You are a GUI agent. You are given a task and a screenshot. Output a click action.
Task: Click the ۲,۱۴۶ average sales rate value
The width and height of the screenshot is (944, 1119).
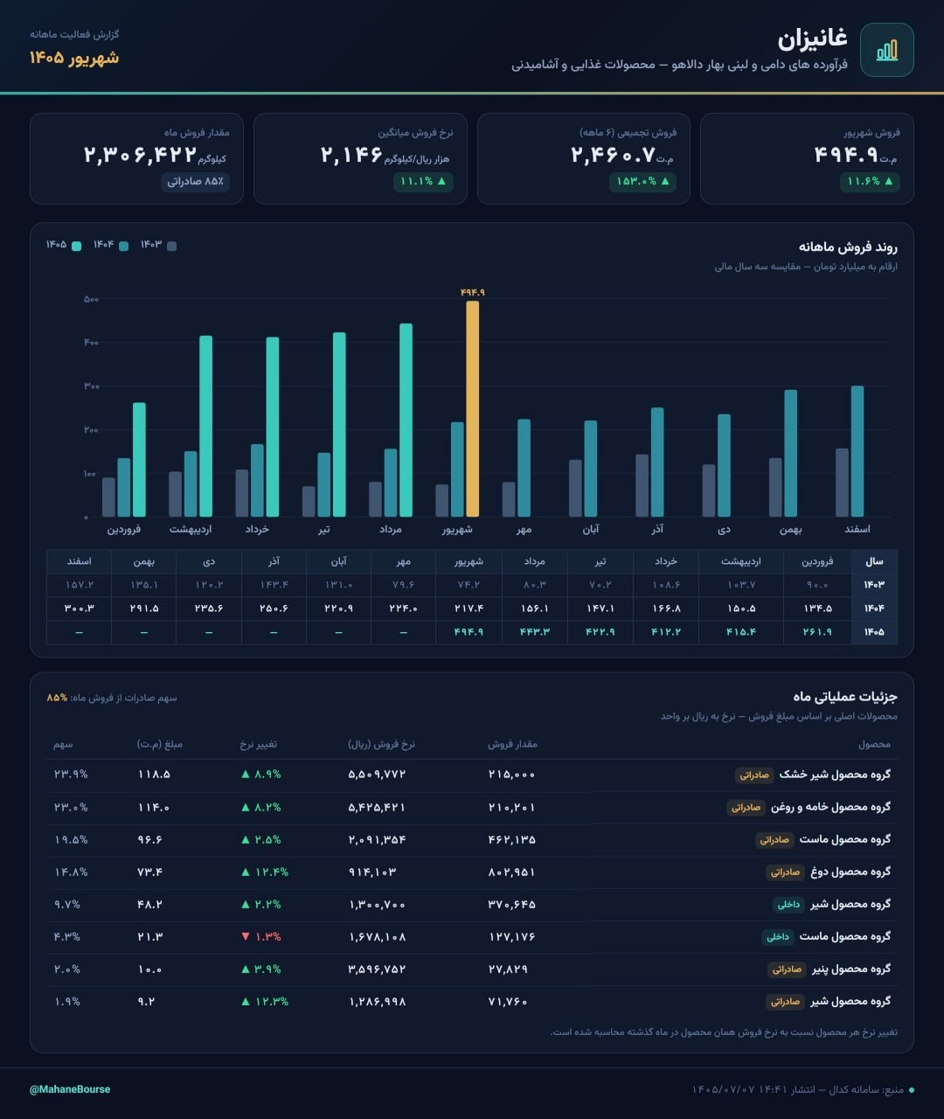pos(351,155)
